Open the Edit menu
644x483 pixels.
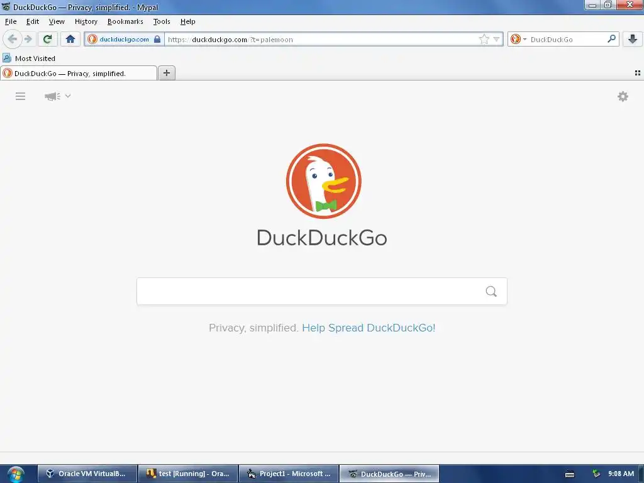pos(33,21)
